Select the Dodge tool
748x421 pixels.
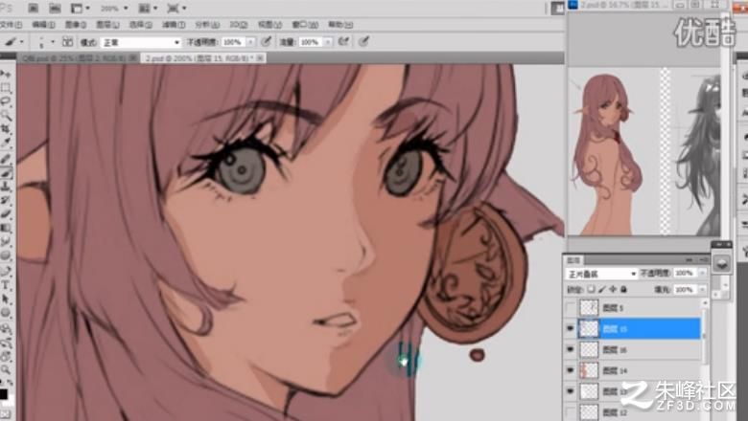(x=6, y=255)
